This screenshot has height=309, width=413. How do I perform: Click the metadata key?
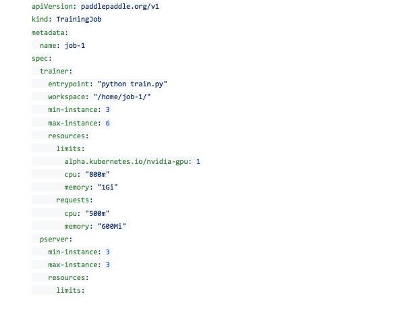tap(49, 32)
